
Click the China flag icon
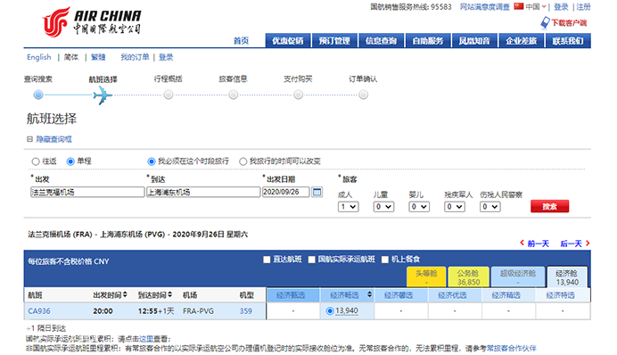tap(519, 6)
